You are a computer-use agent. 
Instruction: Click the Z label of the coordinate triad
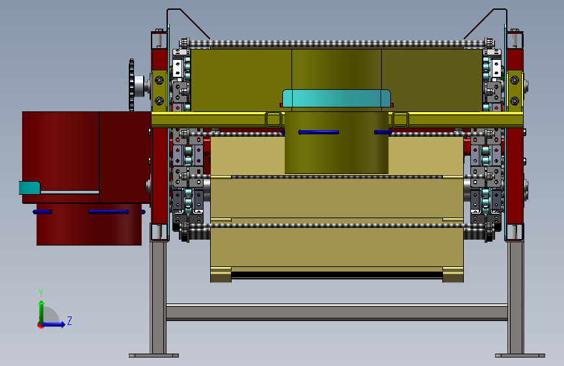click(70, 320)
